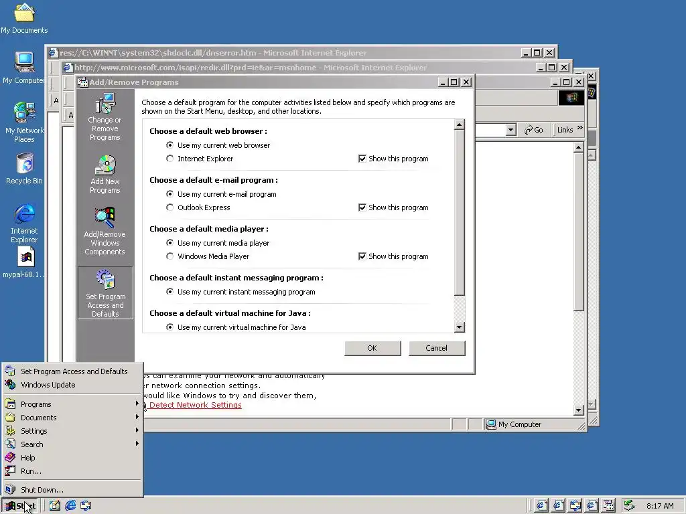Click the 8:17 AM system clock
Viewport: 686px width, 514px height.
tap(660, 506)
